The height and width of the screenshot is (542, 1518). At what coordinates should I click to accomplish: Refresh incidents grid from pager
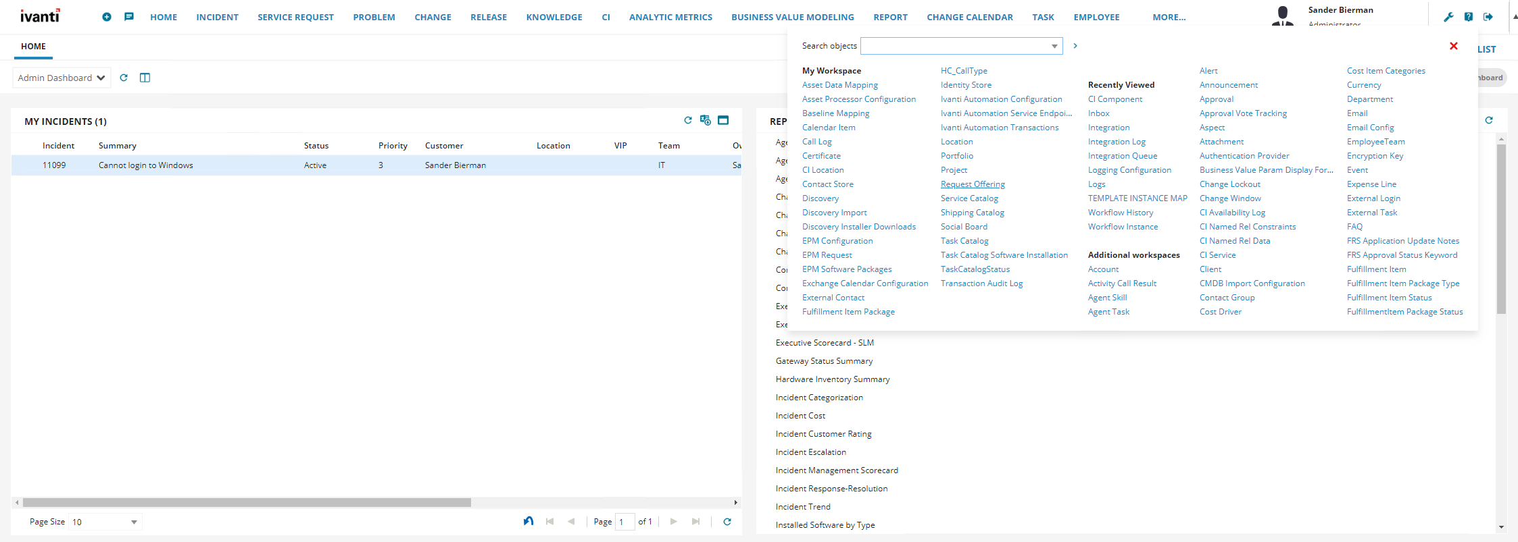(727, 521)
